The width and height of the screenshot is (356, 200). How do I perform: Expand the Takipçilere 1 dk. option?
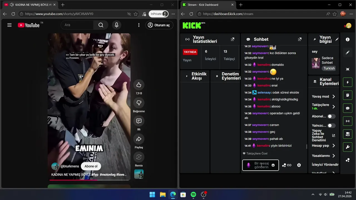(x=324, y=106)
